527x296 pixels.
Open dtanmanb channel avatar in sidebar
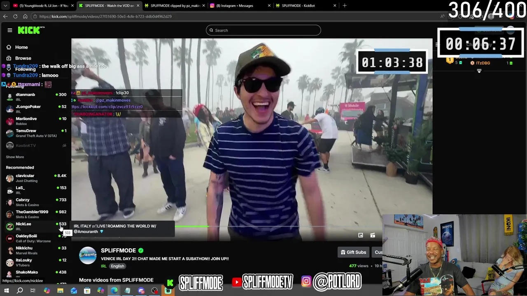click(10, 97)
